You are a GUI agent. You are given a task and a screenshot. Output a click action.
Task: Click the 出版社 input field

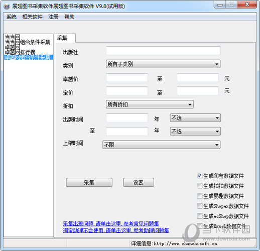click(163, 51)
